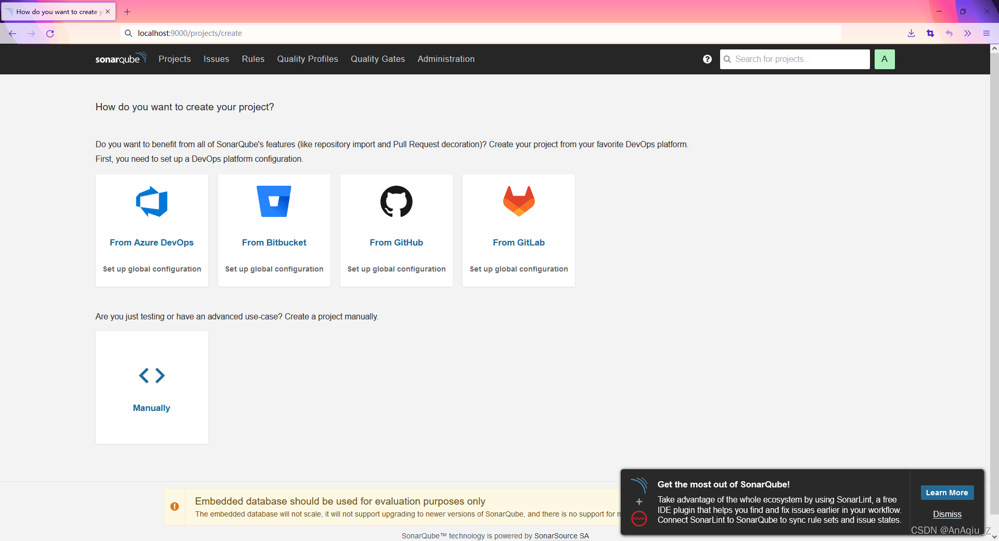This screenshot has width=999, height=541.
Task: Select From Bitbucket
Action: coord(274,242)
